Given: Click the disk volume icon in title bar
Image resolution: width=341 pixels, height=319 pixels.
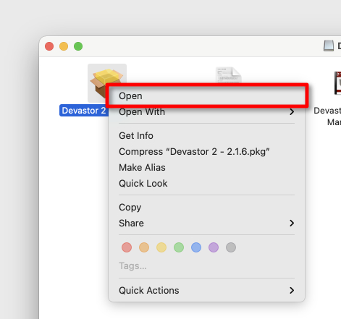Looking at the screenshot, I should [x=329, y=46].
